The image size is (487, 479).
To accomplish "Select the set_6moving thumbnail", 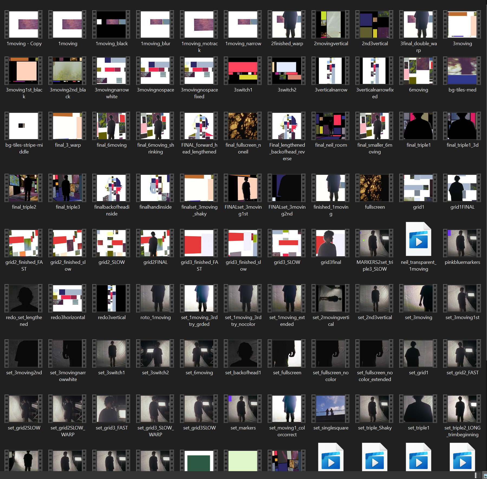I will point(199,353).
